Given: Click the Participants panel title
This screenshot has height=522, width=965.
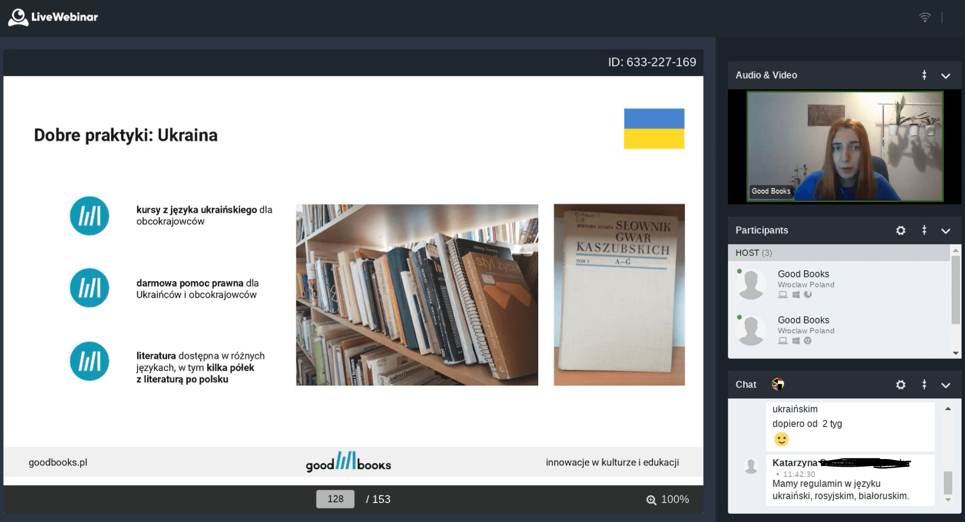Looking at the screenshot, I should point(762,230).
